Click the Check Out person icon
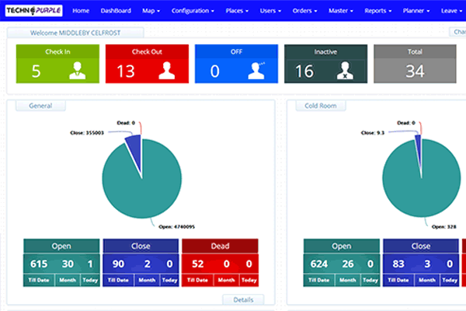 pos(167,70)
